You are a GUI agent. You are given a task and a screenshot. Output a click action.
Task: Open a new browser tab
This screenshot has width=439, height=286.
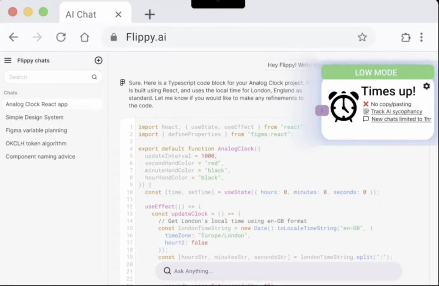point(150,14)
